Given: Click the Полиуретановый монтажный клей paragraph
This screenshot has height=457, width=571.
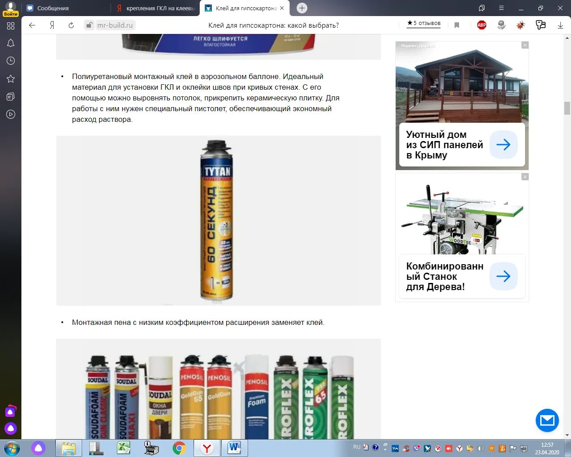Looking at the screenshot, I should coord(206,98).
